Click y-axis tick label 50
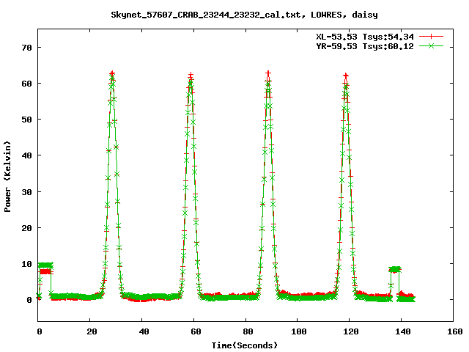Screen dimensions: 469x352 pyautogui.click(x=27, y=120)
